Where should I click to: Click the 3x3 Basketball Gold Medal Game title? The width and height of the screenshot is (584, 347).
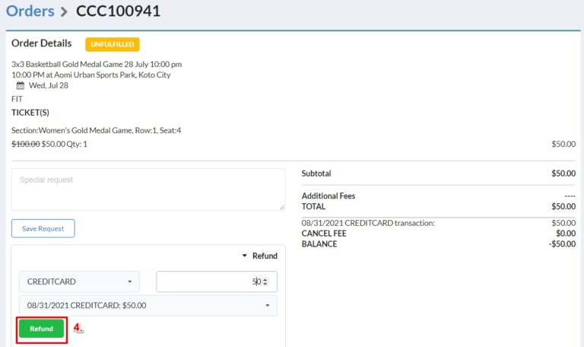[97, 65]
